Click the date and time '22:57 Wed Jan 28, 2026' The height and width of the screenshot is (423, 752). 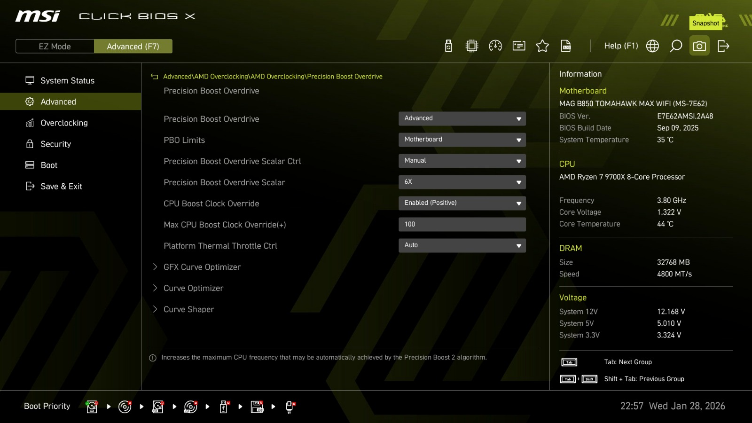point(673,406)
